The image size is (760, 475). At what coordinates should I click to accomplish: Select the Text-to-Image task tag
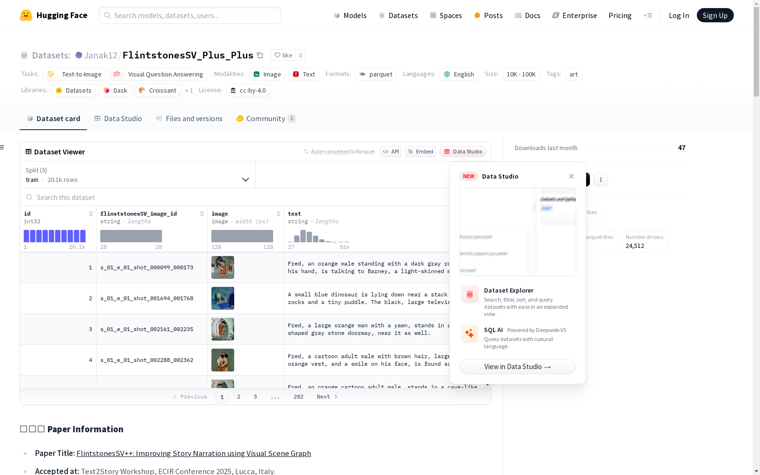[74, 74]
